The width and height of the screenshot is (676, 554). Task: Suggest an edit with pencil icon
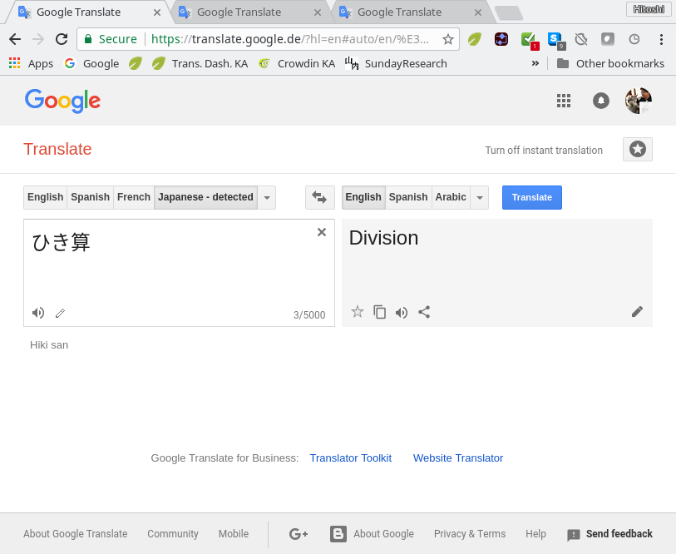click(x=637, y=311)
